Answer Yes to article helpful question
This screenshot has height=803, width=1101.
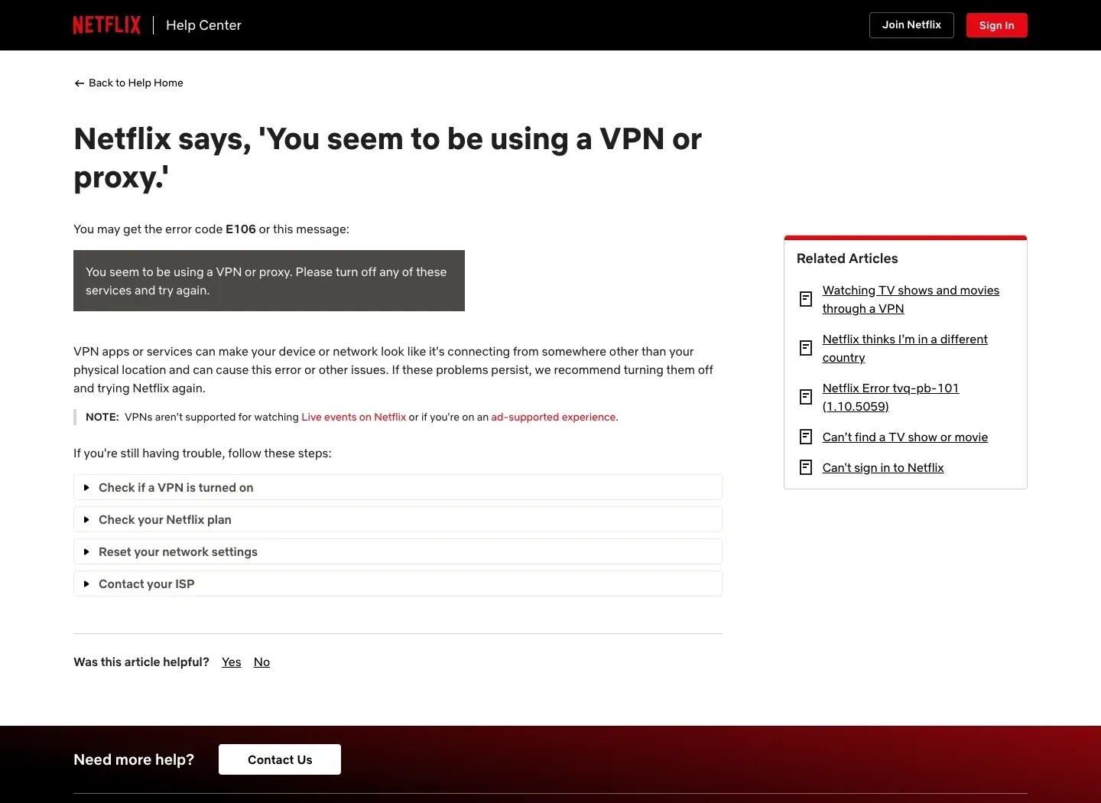coord(232,662)
